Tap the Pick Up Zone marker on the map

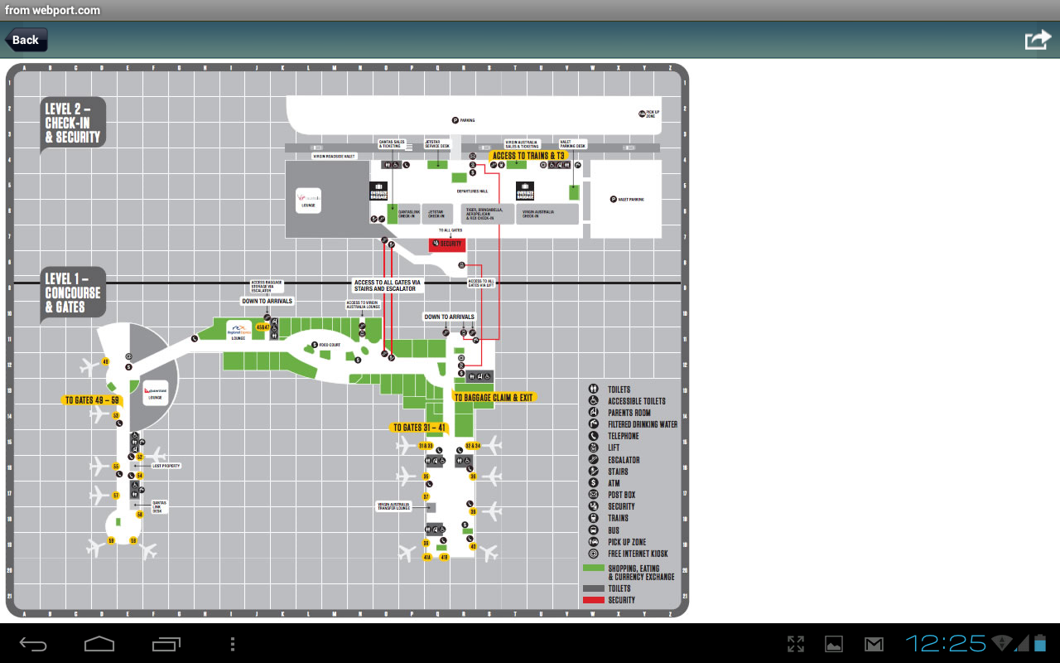tap(648, 114)
